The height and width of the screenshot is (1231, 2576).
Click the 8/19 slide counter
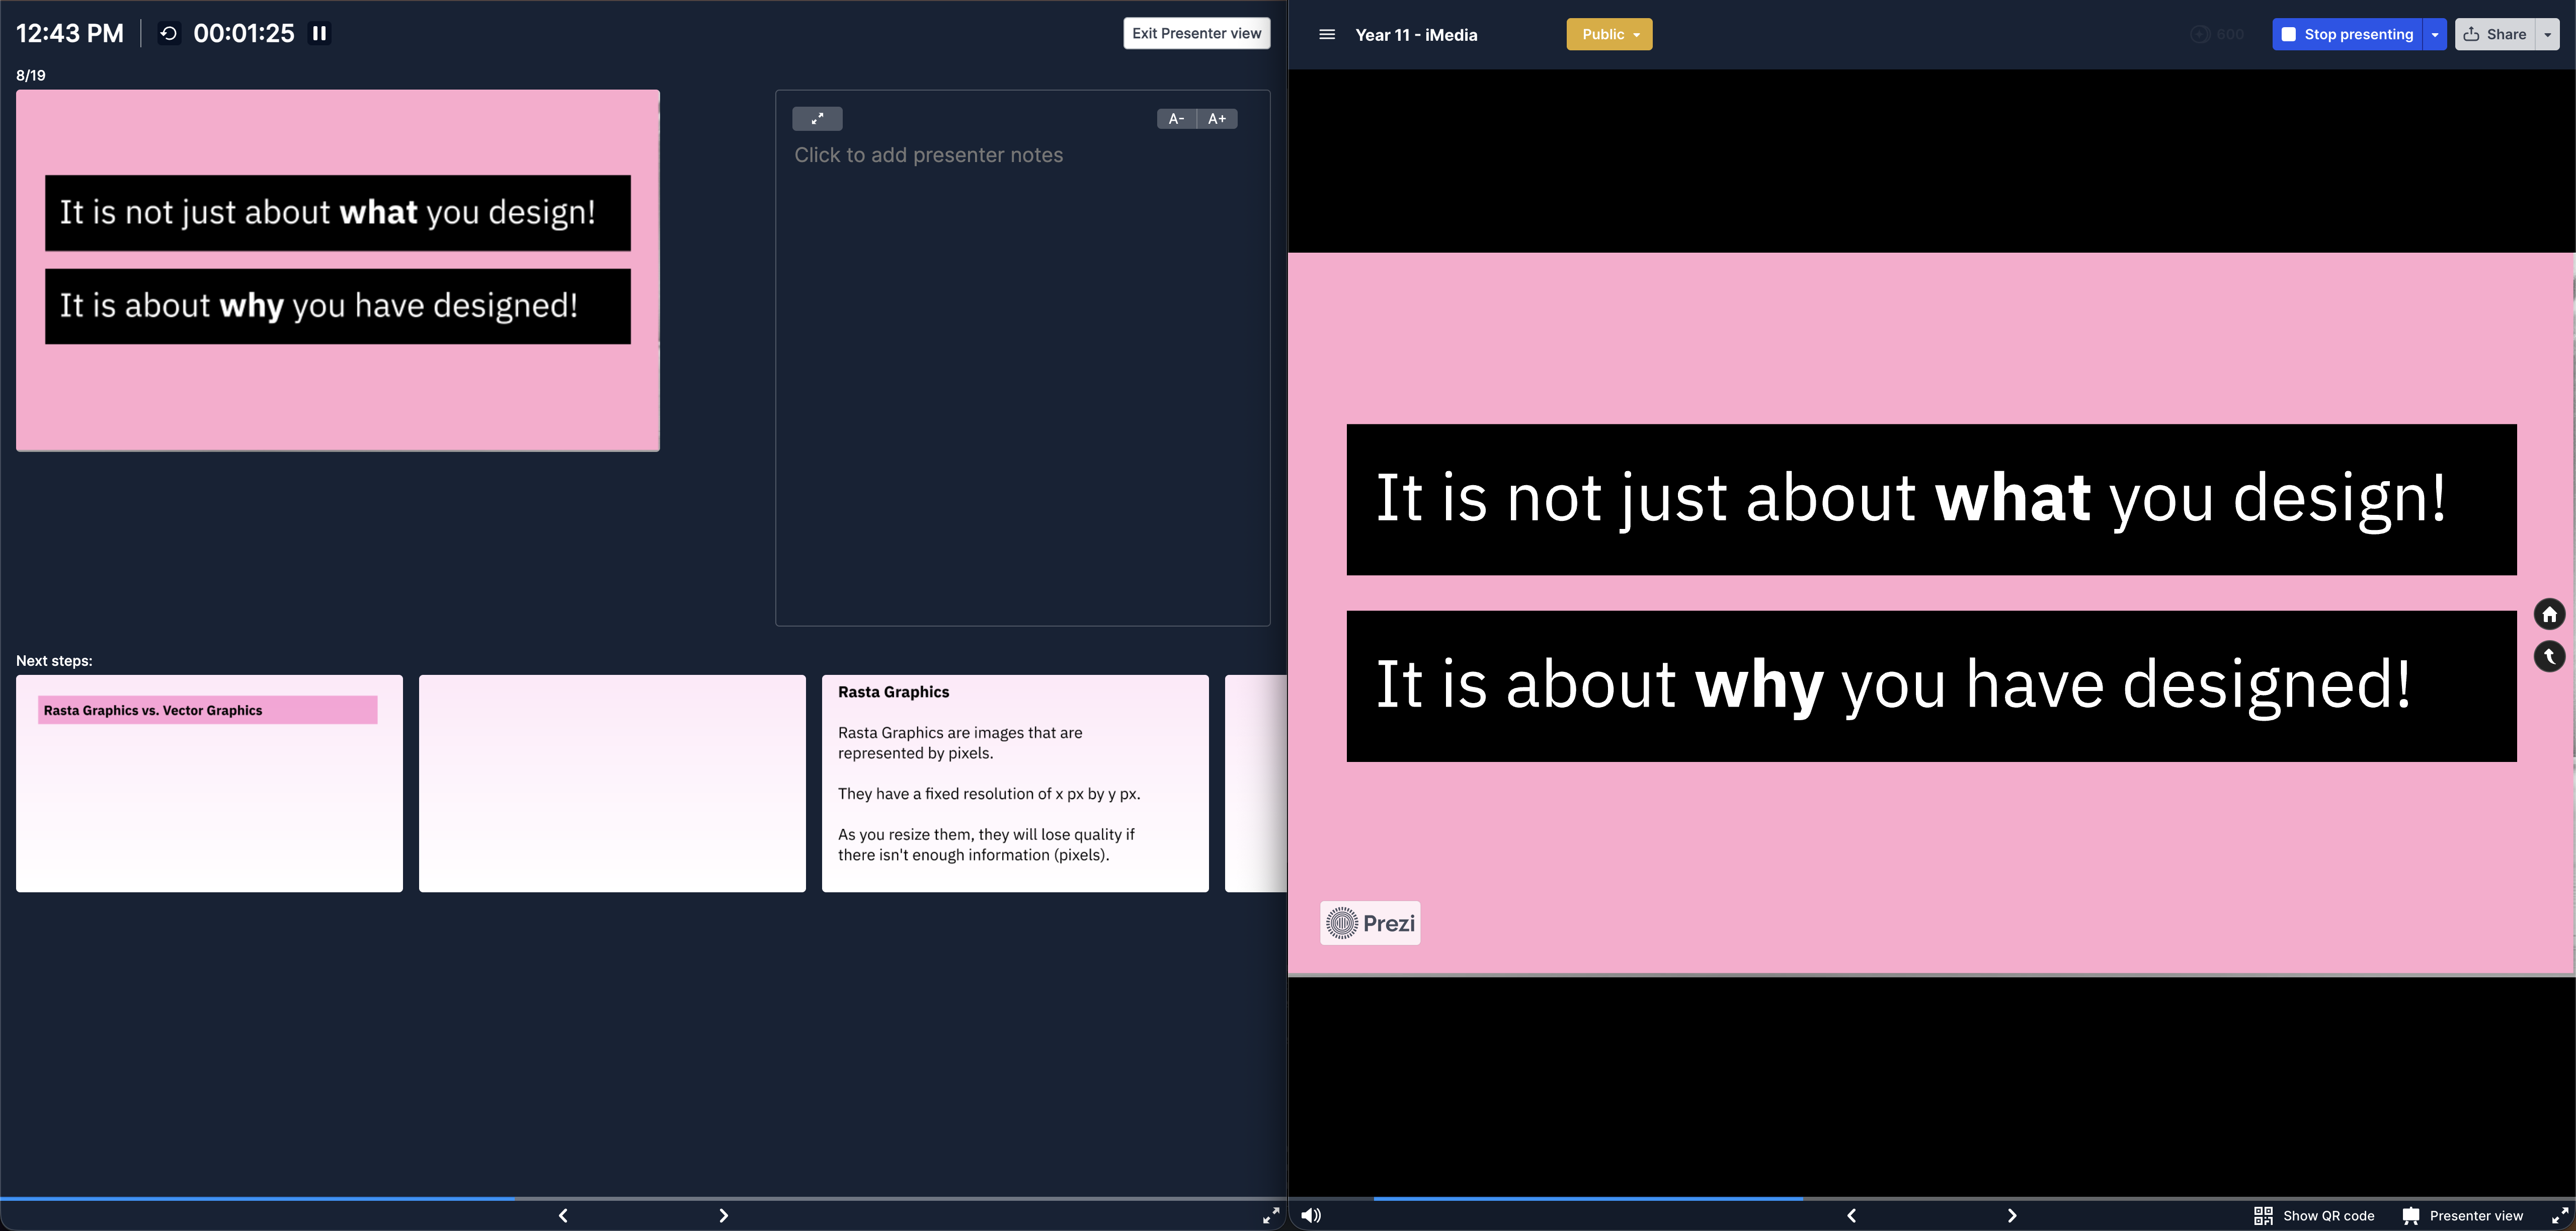point(31,75)
